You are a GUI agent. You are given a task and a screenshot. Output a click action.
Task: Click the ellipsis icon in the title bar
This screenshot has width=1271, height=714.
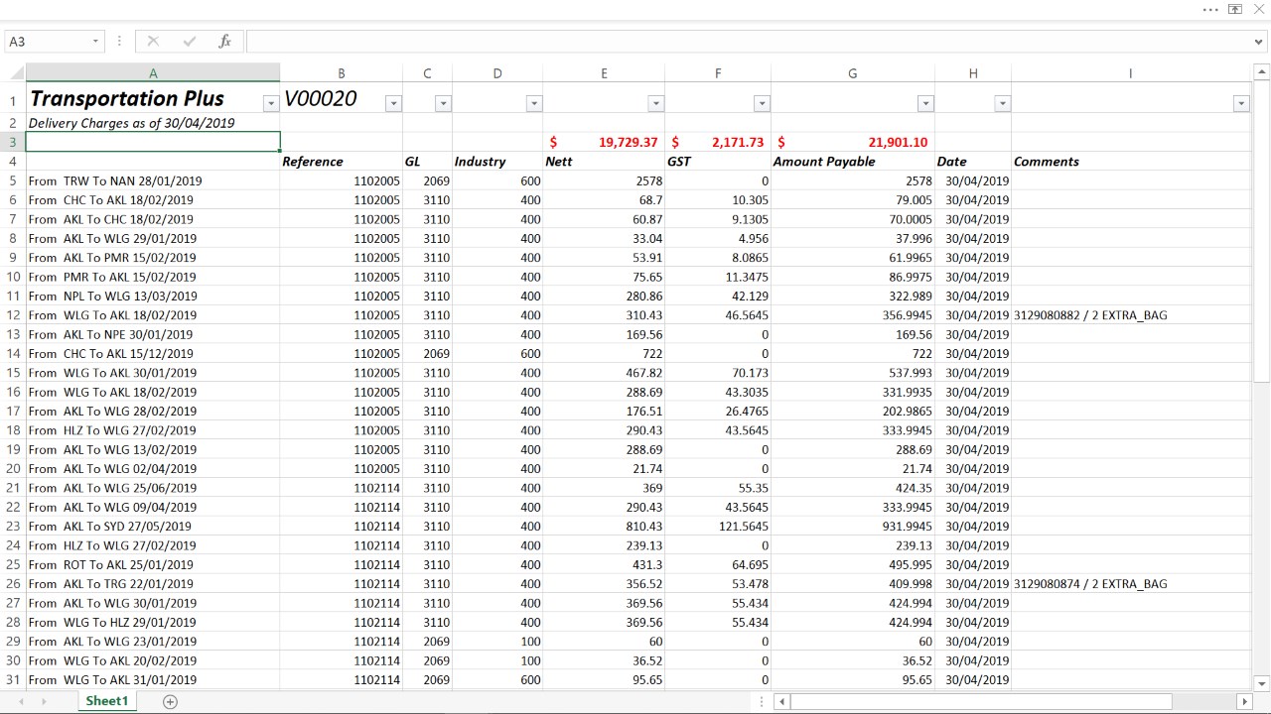(1211, 10)
